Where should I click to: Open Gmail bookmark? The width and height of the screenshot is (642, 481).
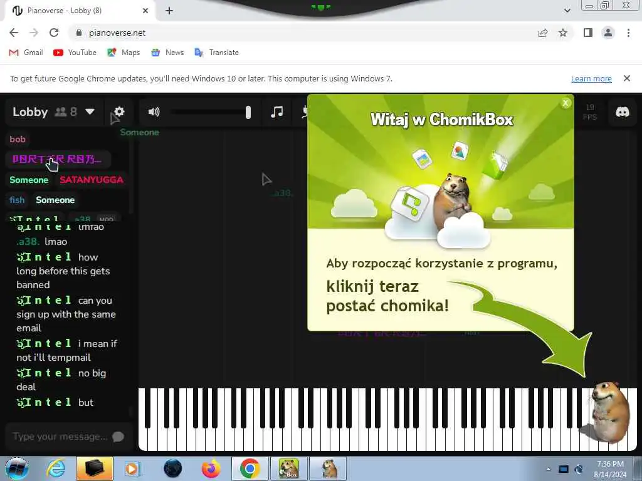[x=26, y=53]
